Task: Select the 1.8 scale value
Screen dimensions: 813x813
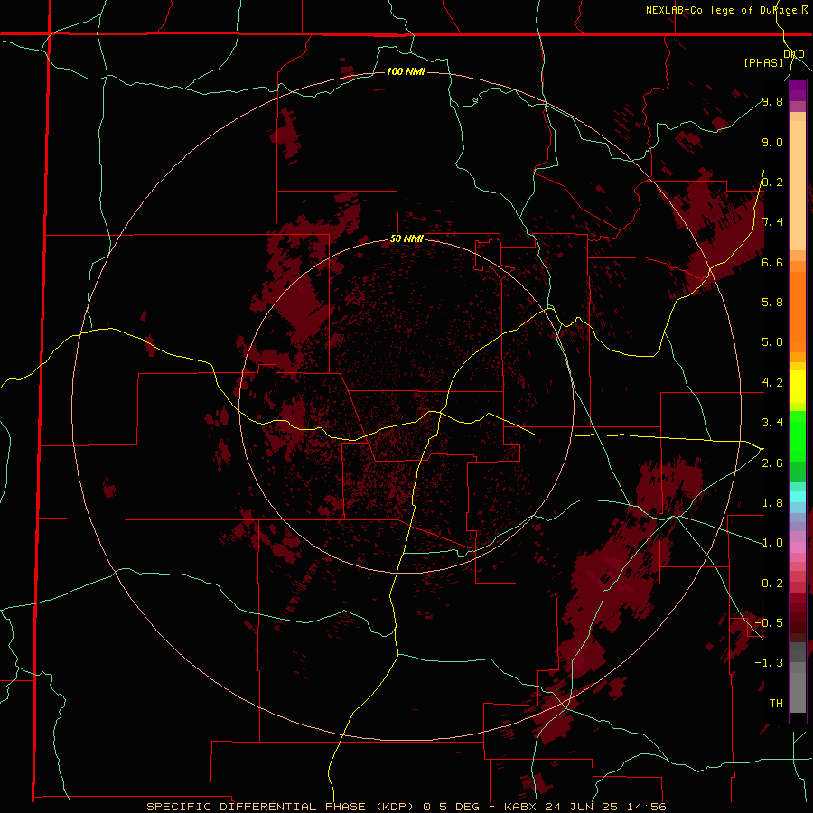Action: (772, 503)
